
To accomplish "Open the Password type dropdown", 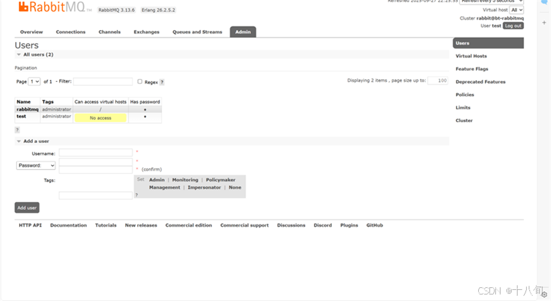I will 36,165.
